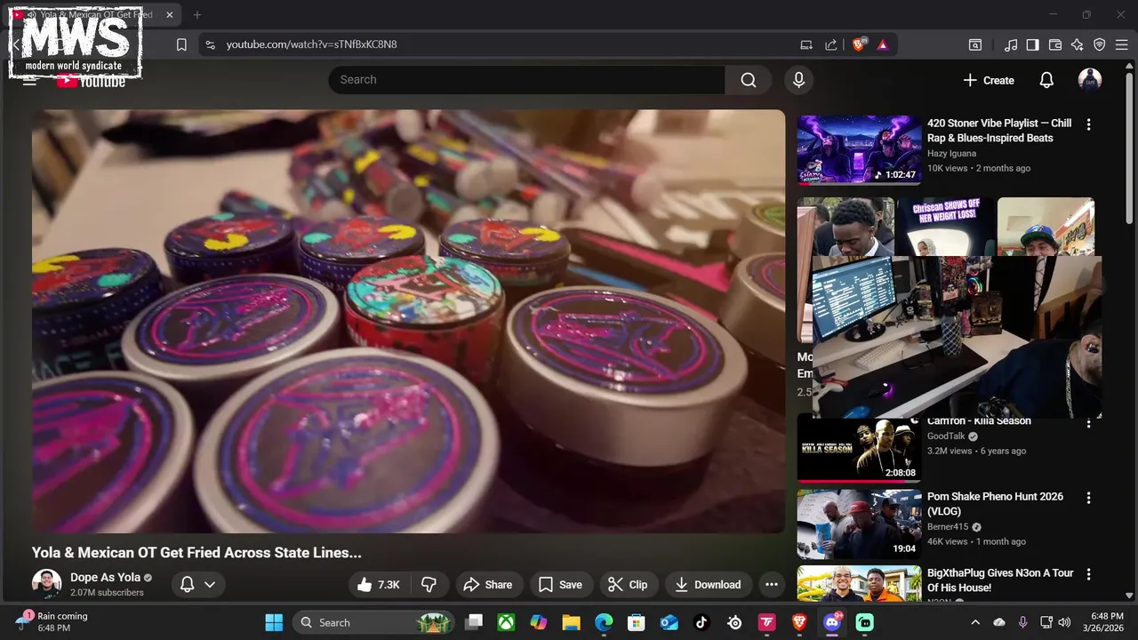This screenshot has height=640, width=1138.
Task: Open Microsoft Store from taskbar
Action: [637, 622]
